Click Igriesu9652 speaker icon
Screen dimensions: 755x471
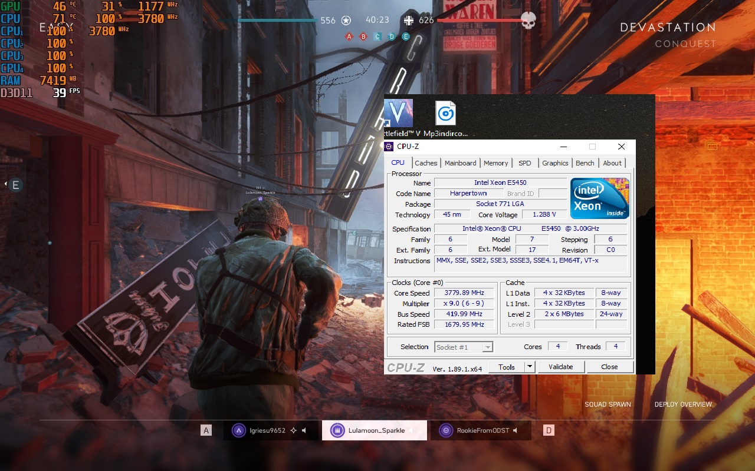304,430
